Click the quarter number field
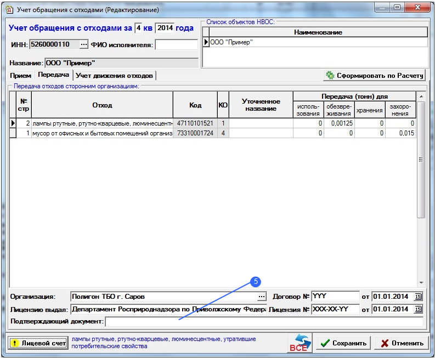Screen dimensions: 435x358 tap(138, 28)
